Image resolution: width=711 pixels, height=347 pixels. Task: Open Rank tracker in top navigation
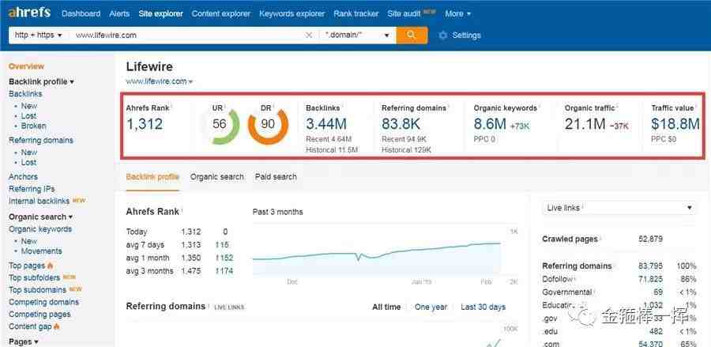(x=356, y=13)
